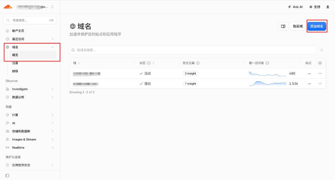Click the info icon beside 安全见解
Viewport: 335px width, 180px height.
[198, 63]
